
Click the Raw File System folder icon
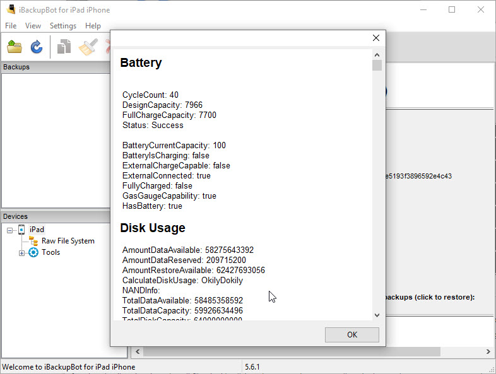click(x=33, y=241)
